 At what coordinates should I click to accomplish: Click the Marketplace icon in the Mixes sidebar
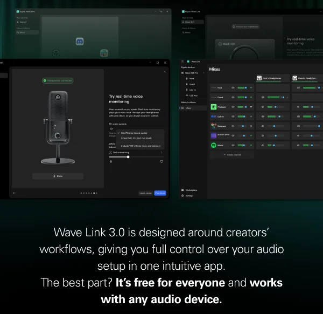tap(182, 190)
